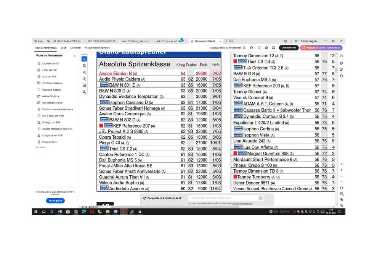Open the Windows Start menu
This screenshot has height=267, width=377.
[35, 212]
